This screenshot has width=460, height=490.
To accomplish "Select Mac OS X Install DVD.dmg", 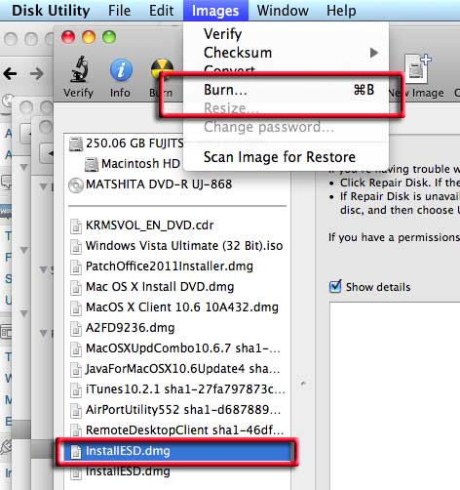I will coord(152,287).
